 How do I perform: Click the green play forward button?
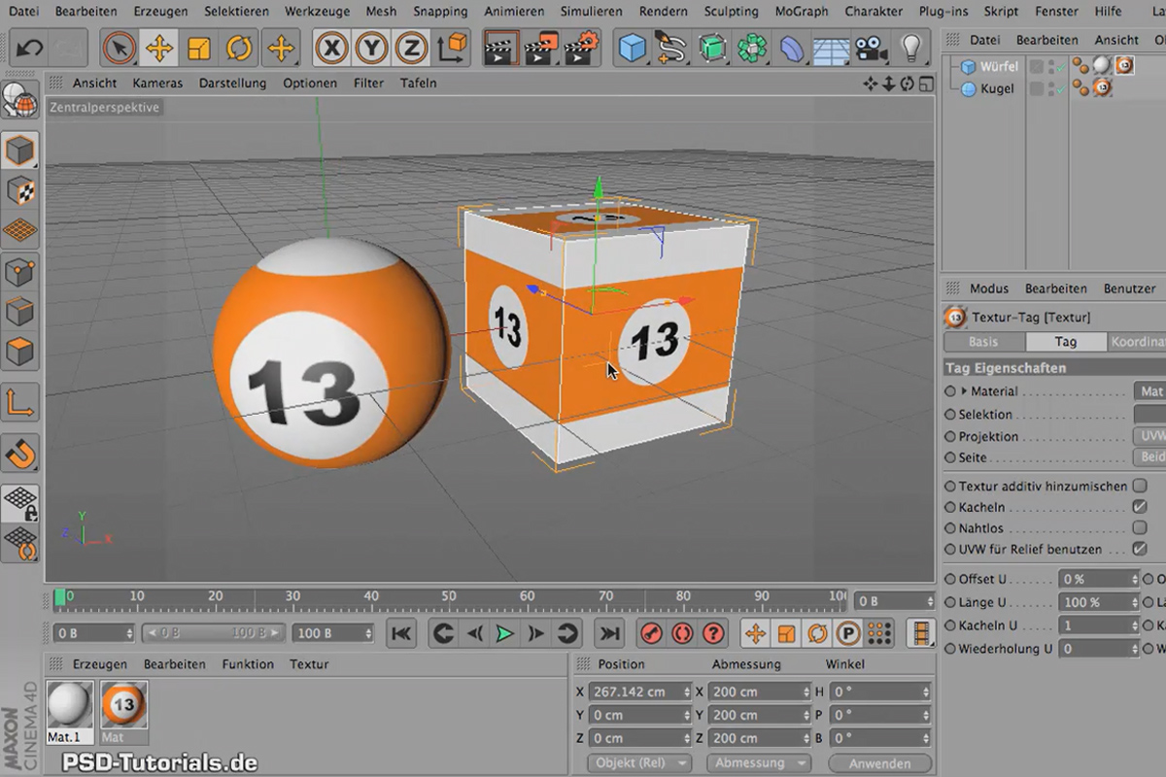point(504,633)
